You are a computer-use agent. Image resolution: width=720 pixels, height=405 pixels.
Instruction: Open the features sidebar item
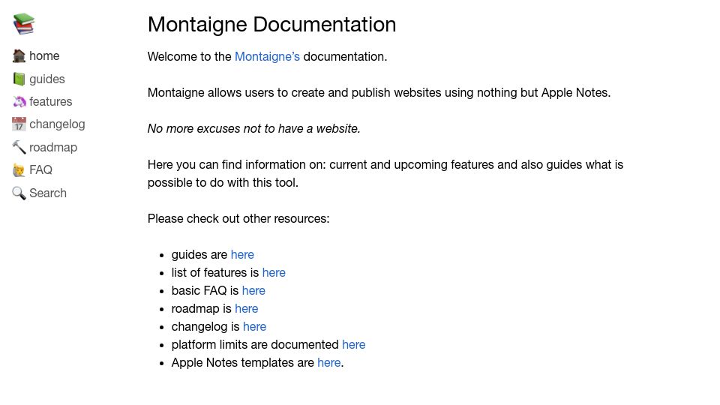51,101
